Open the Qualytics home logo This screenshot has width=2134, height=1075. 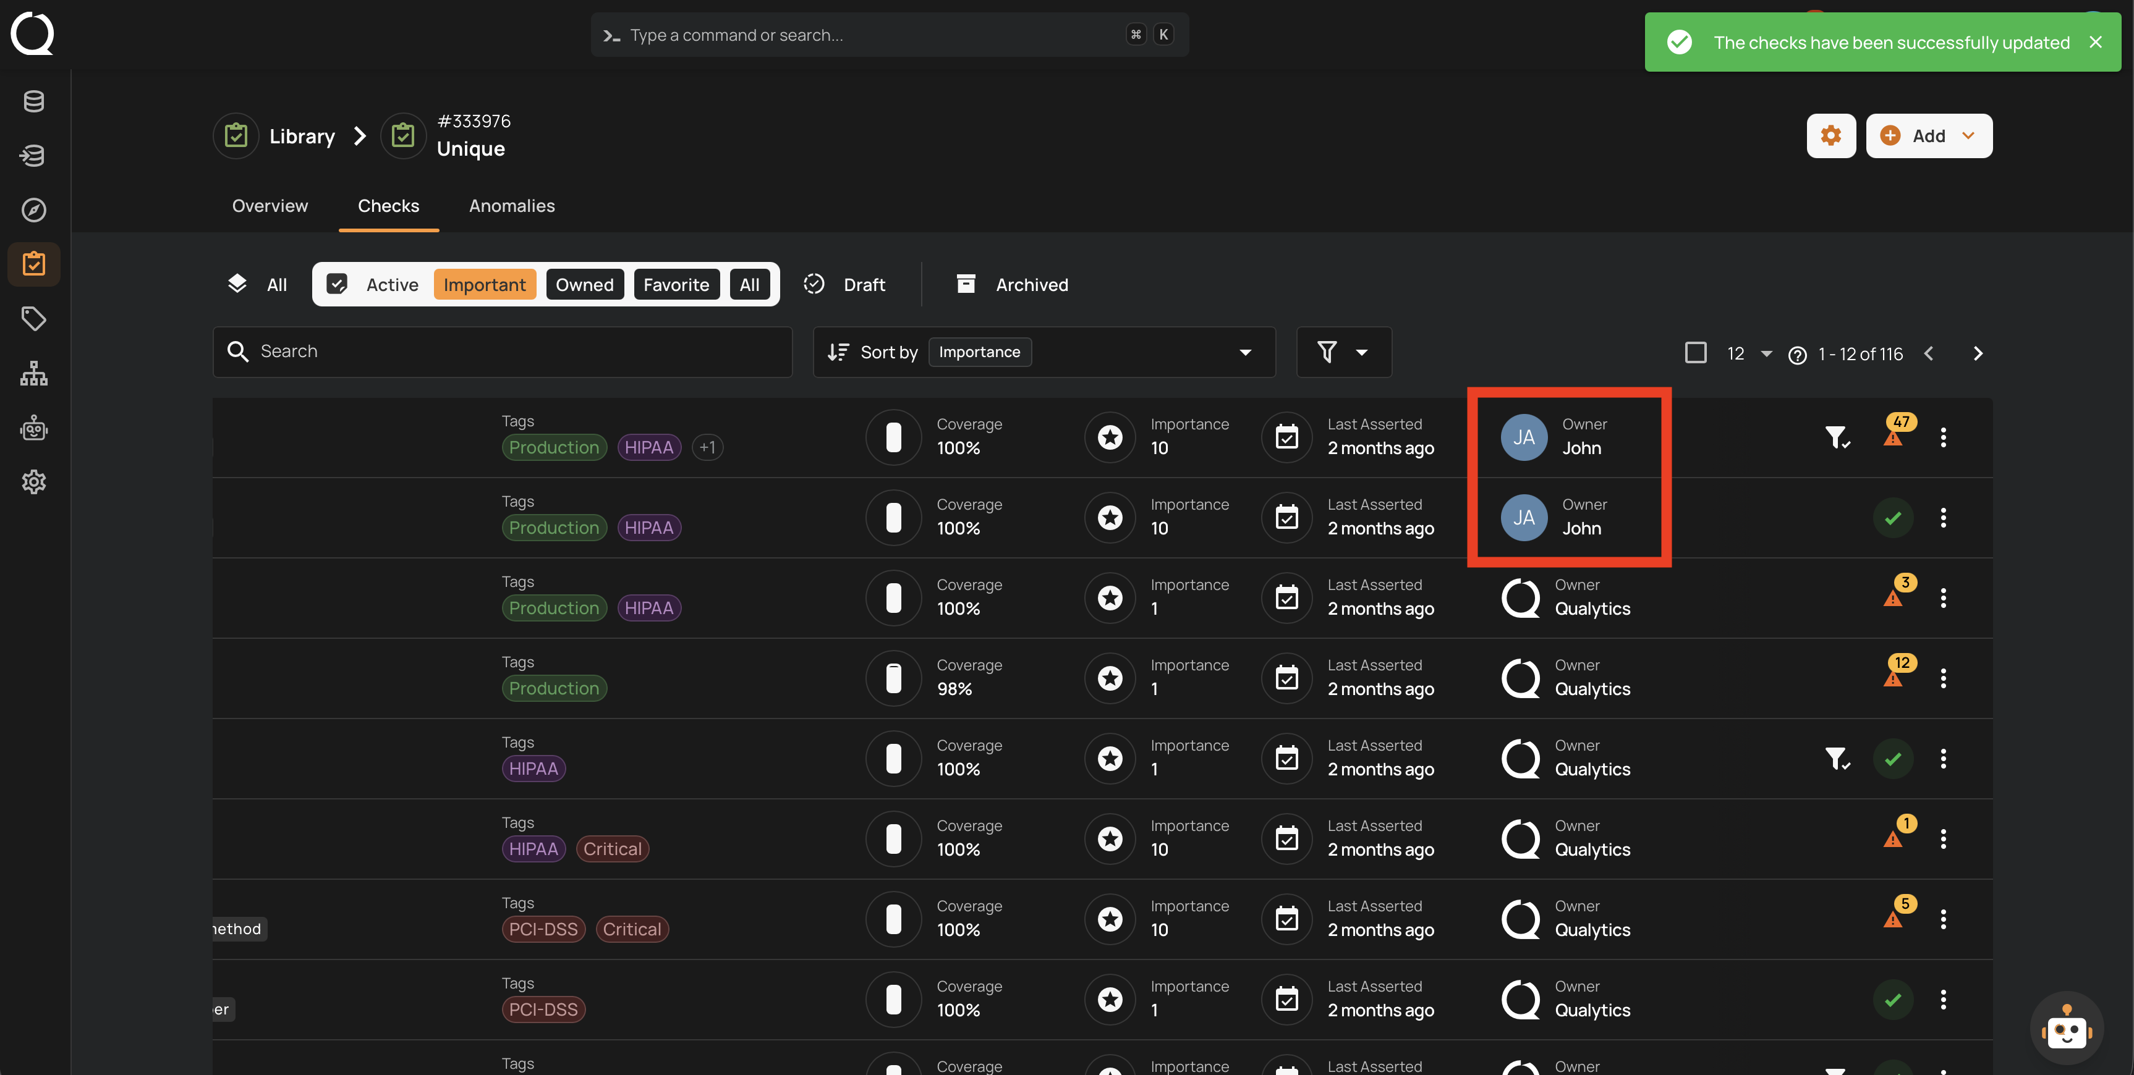(x=33, y=33)
